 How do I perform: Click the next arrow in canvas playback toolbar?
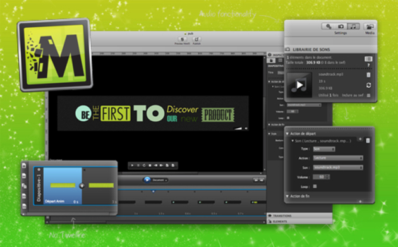click(161, 166)
